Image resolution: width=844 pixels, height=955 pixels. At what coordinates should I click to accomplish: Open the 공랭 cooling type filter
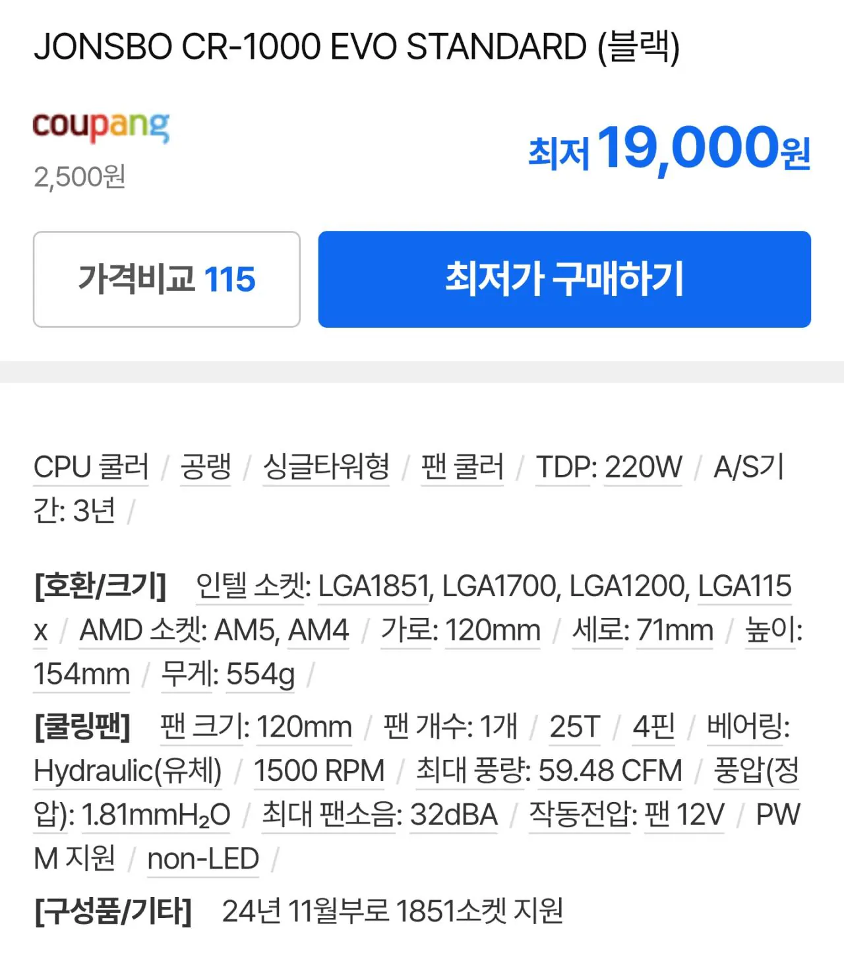point(205,467)
